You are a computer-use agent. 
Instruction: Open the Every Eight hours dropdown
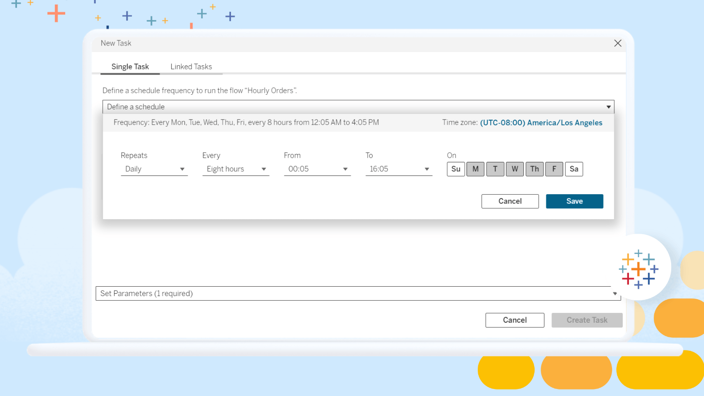(236, 169)
